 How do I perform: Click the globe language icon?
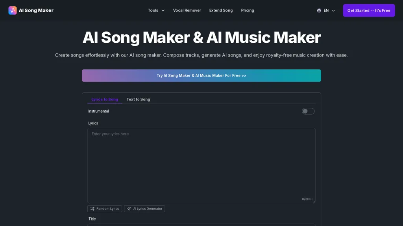(319, 11)
